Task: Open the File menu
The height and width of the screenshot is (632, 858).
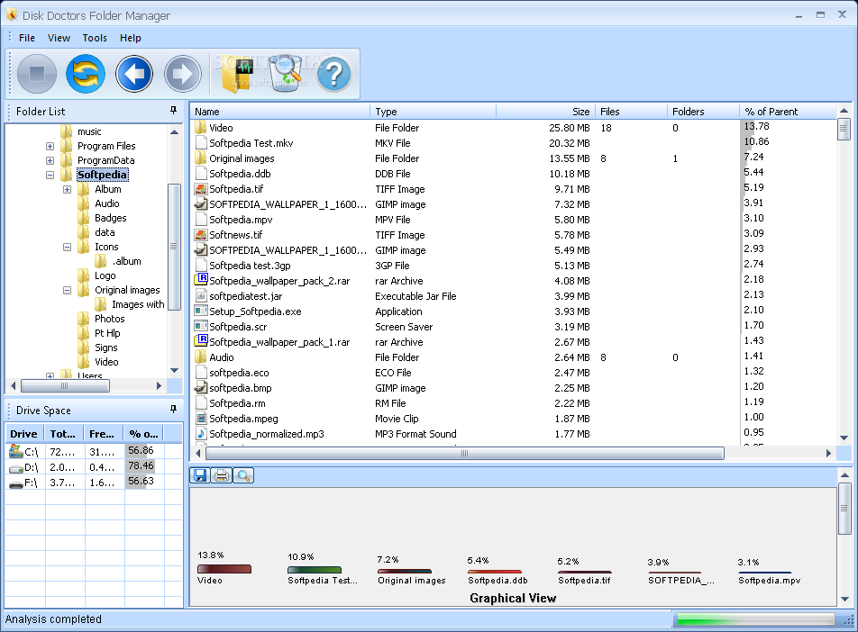Action: (x=27, y=38)
